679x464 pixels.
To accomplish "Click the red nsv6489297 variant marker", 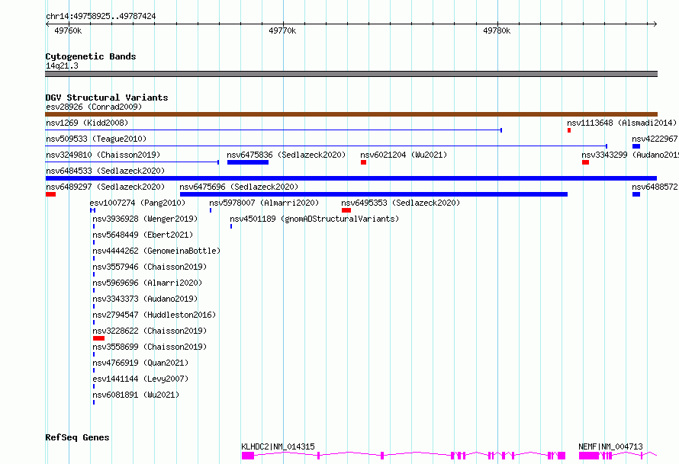I will click(x=50, y=194).
